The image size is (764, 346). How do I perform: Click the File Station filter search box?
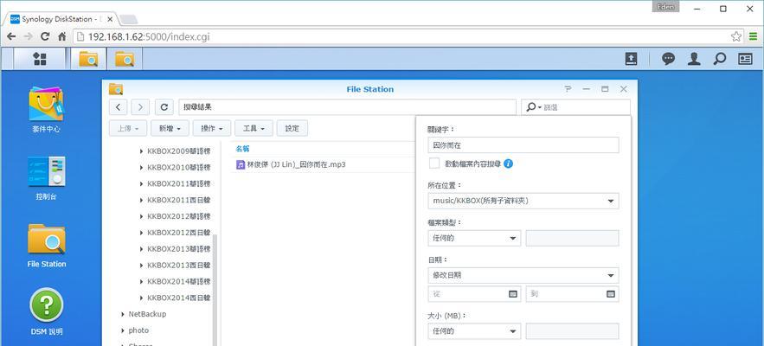576,107
